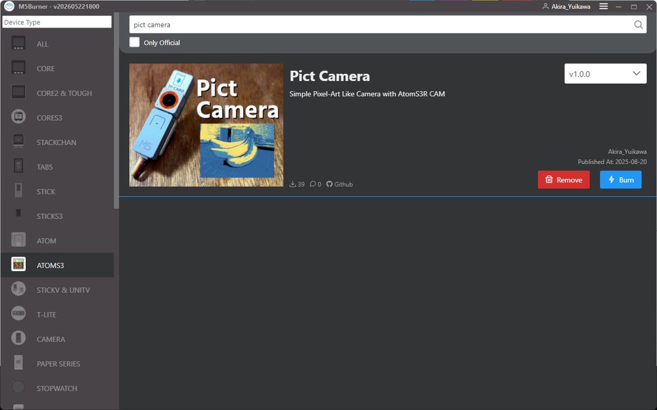
Task: Open the STACKCHAN category label
Action: pos(56,142)
